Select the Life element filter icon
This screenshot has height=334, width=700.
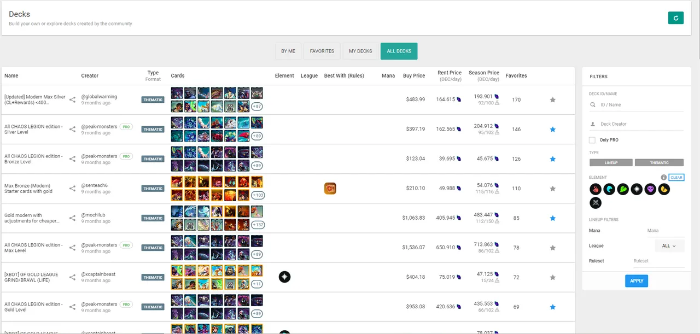(637, 189)
